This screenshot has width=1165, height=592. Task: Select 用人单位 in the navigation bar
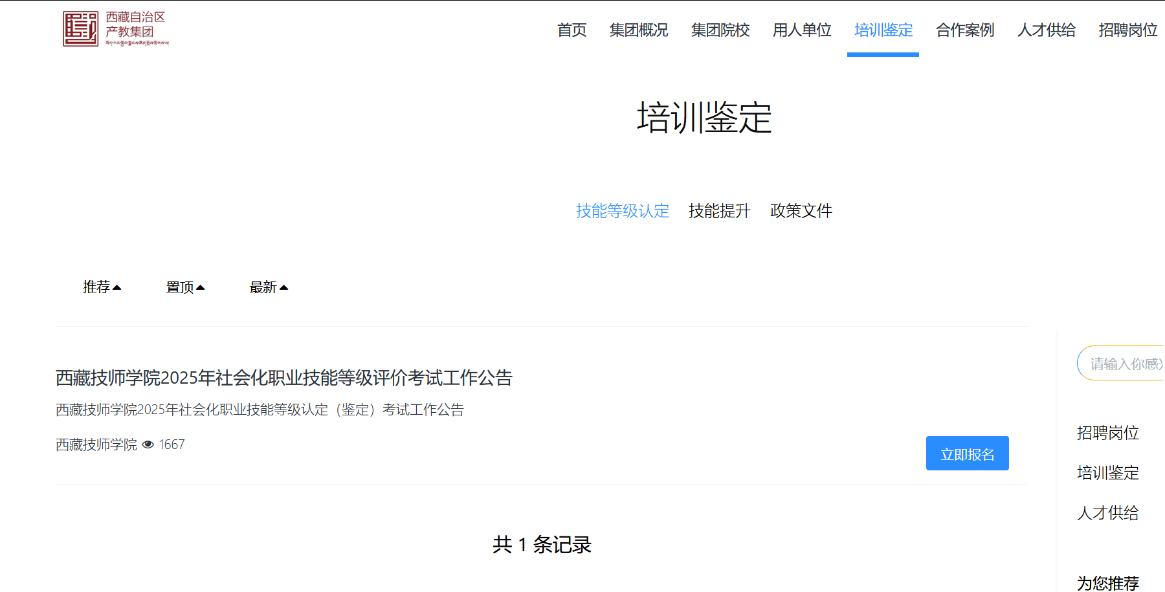coord(801,30)
